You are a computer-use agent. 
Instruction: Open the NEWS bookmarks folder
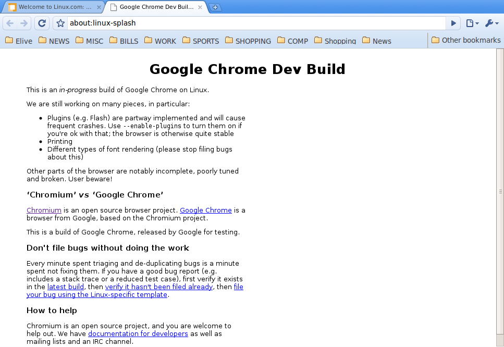54,41
